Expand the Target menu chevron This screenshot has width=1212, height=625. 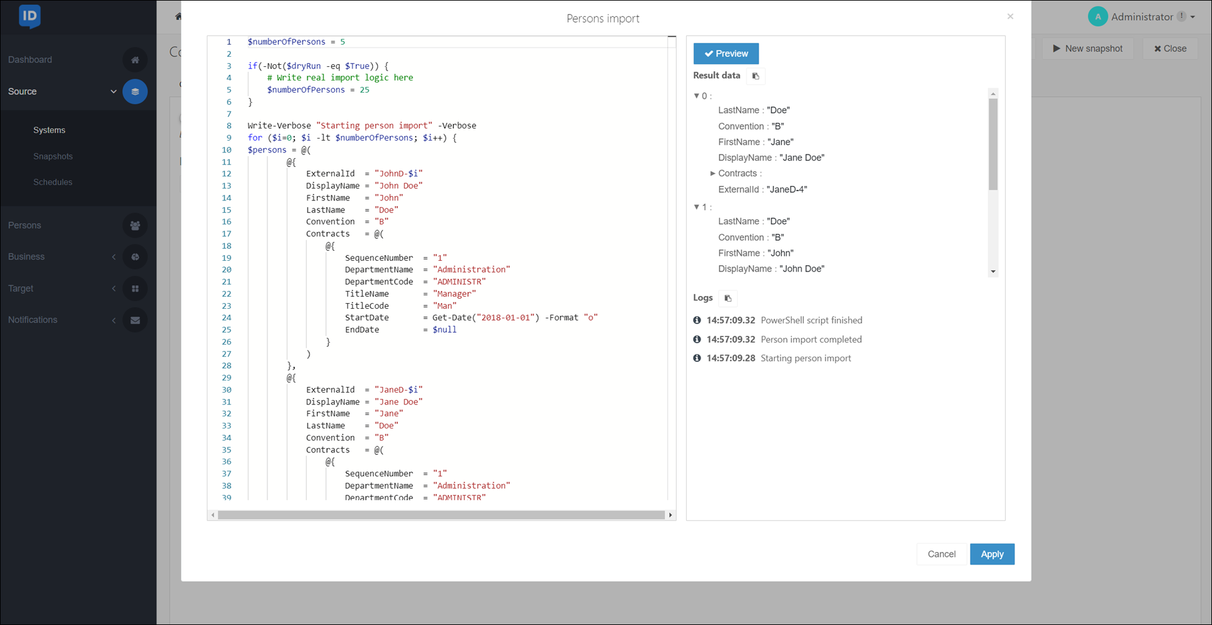pos(114,289)
